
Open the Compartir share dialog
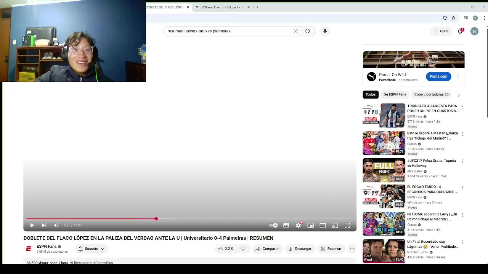[x=267, y=249]
